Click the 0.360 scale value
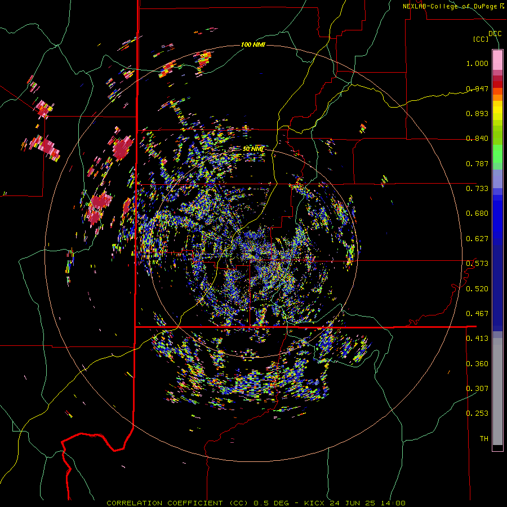Screen dimensions: 507x507 pyautogui.click(x=477, y=364)
